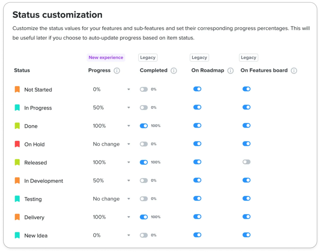The height and width of the screenshot is (252, 320).
Task: Click info icon beside Completed header
Action: point(174,71)
